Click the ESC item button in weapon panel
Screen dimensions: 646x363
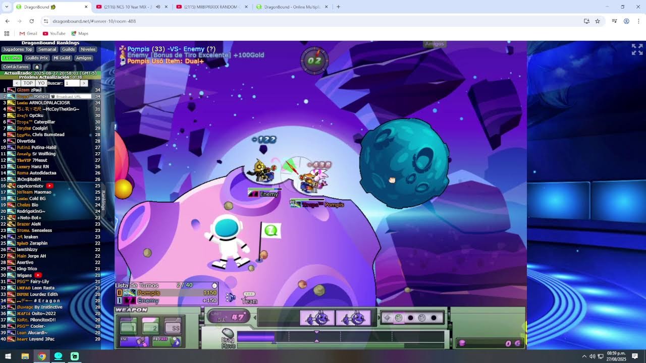[134, 341]
